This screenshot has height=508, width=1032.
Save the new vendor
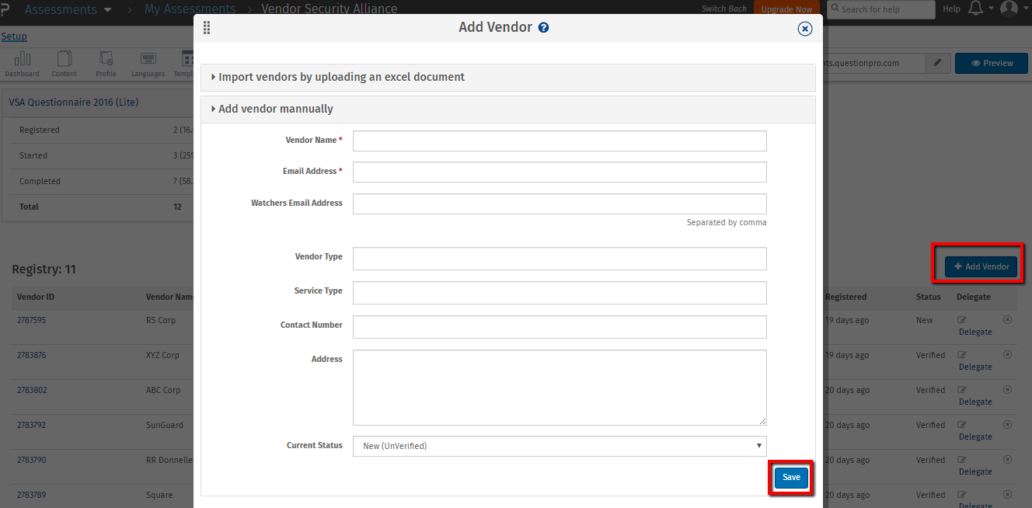tap(790, 477)
